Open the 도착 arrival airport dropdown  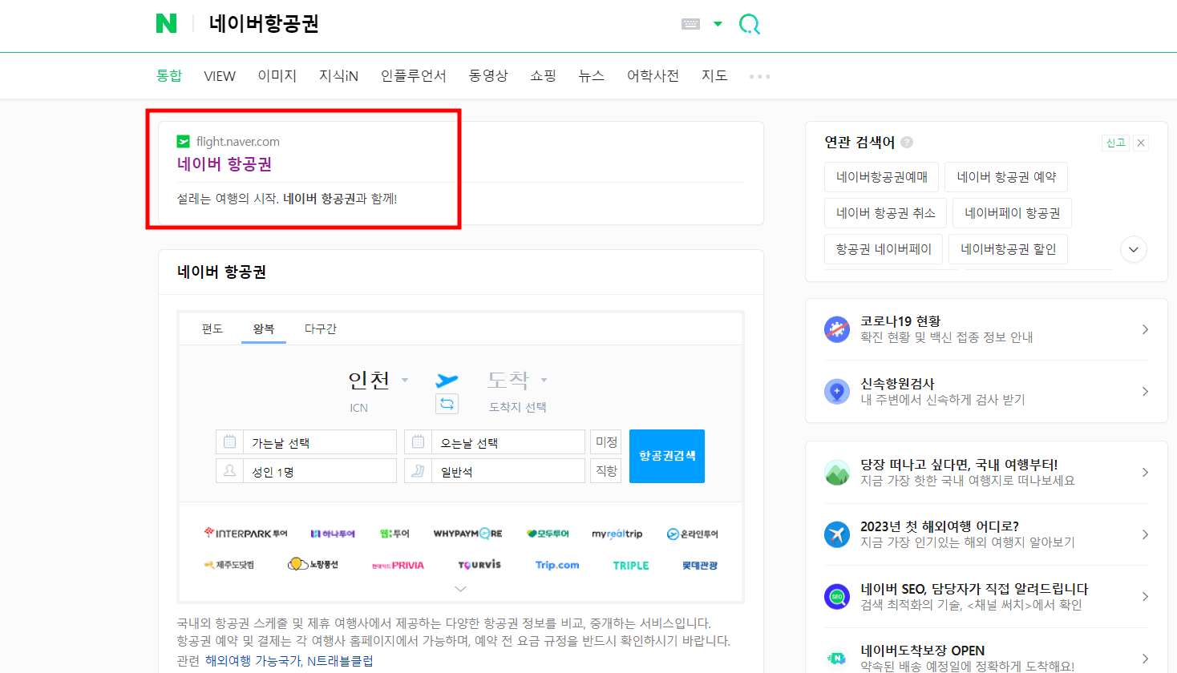(517, 380)
